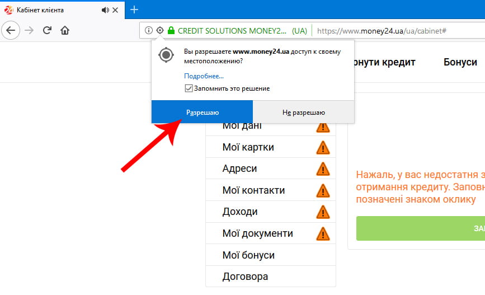Open Договора in the sidebar
The width and height of the screenshot is (485, 295).
pos(271,277)
